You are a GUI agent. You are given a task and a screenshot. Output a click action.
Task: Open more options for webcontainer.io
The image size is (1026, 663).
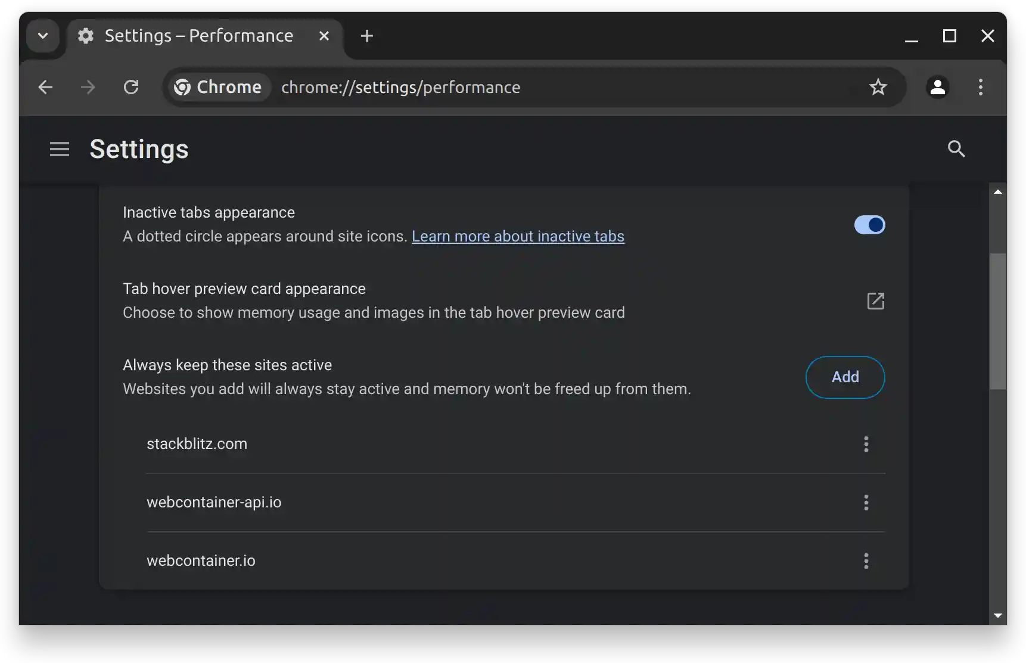pyautogui.click(x=866, y=560)
